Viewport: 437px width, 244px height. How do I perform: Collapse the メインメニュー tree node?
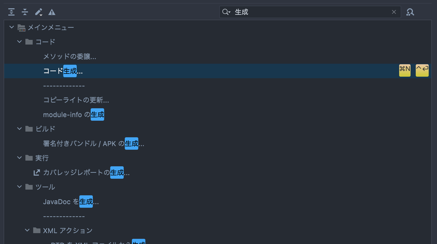tap(12, 27)
